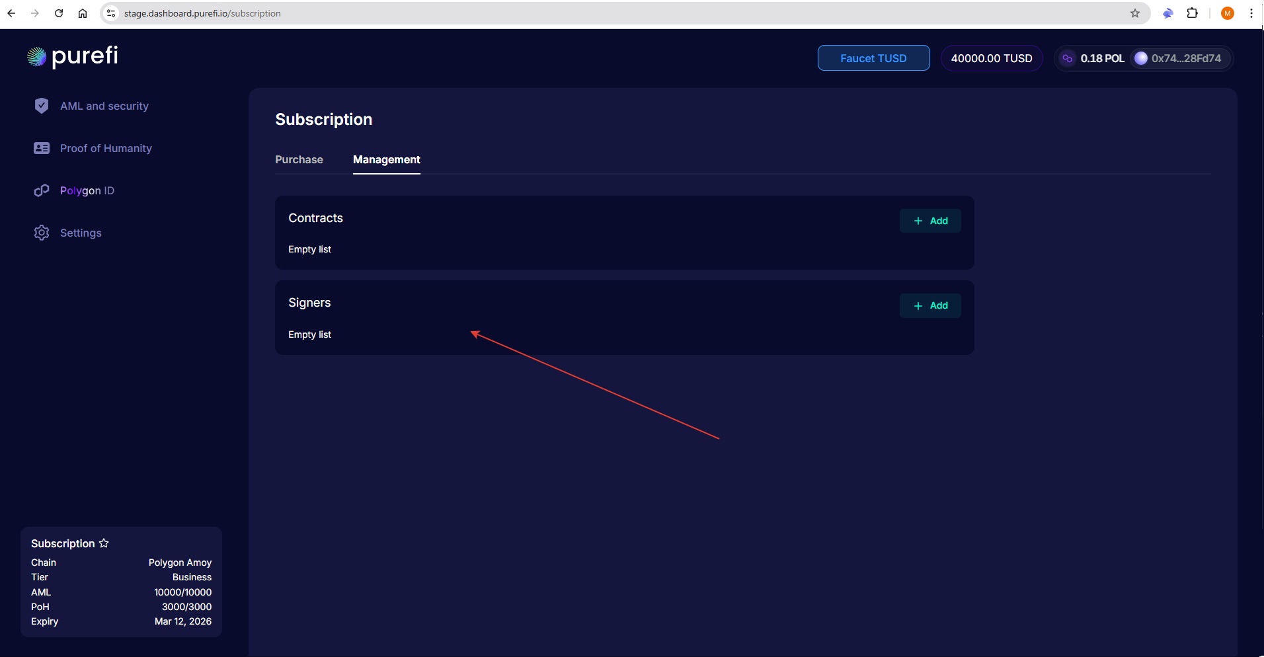Switch to the Purchase tab
Viewport: 1264px width, 657px height.
pos(299,159)
